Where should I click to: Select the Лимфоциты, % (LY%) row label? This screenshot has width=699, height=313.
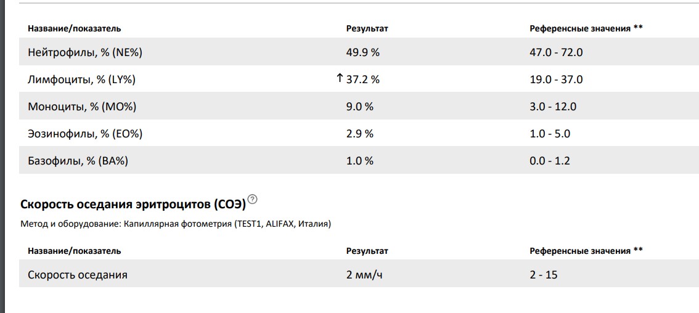(81, 79)
